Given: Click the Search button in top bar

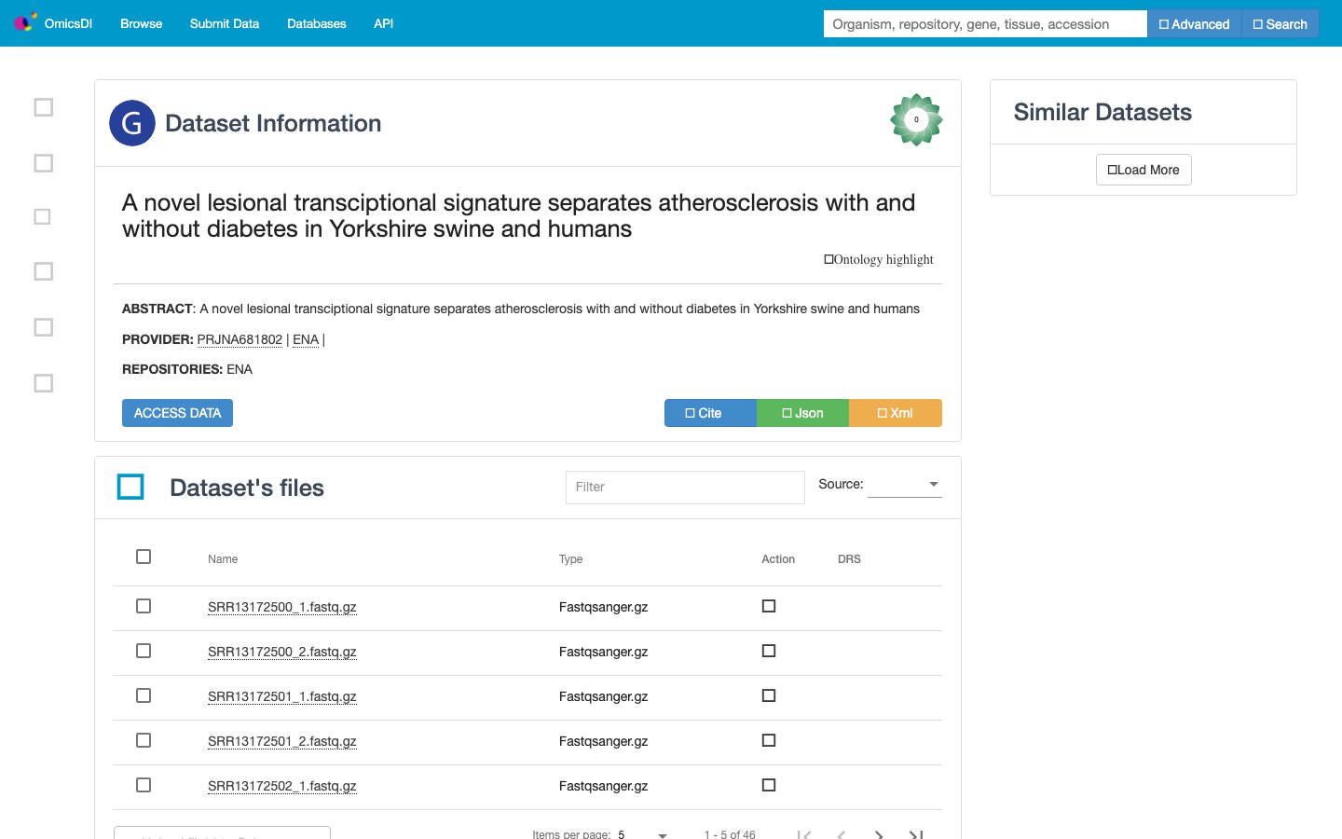Looking at the screenshot, I should point(1280,24).
